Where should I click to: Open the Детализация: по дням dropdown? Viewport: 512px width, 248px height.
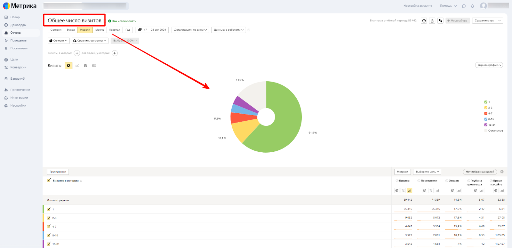point(191,30)
